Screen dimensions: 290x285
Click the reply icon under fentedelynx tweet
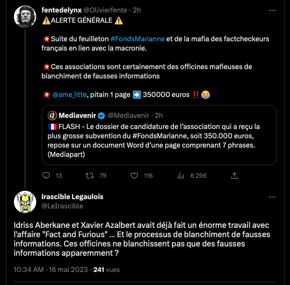coord(46,175)
